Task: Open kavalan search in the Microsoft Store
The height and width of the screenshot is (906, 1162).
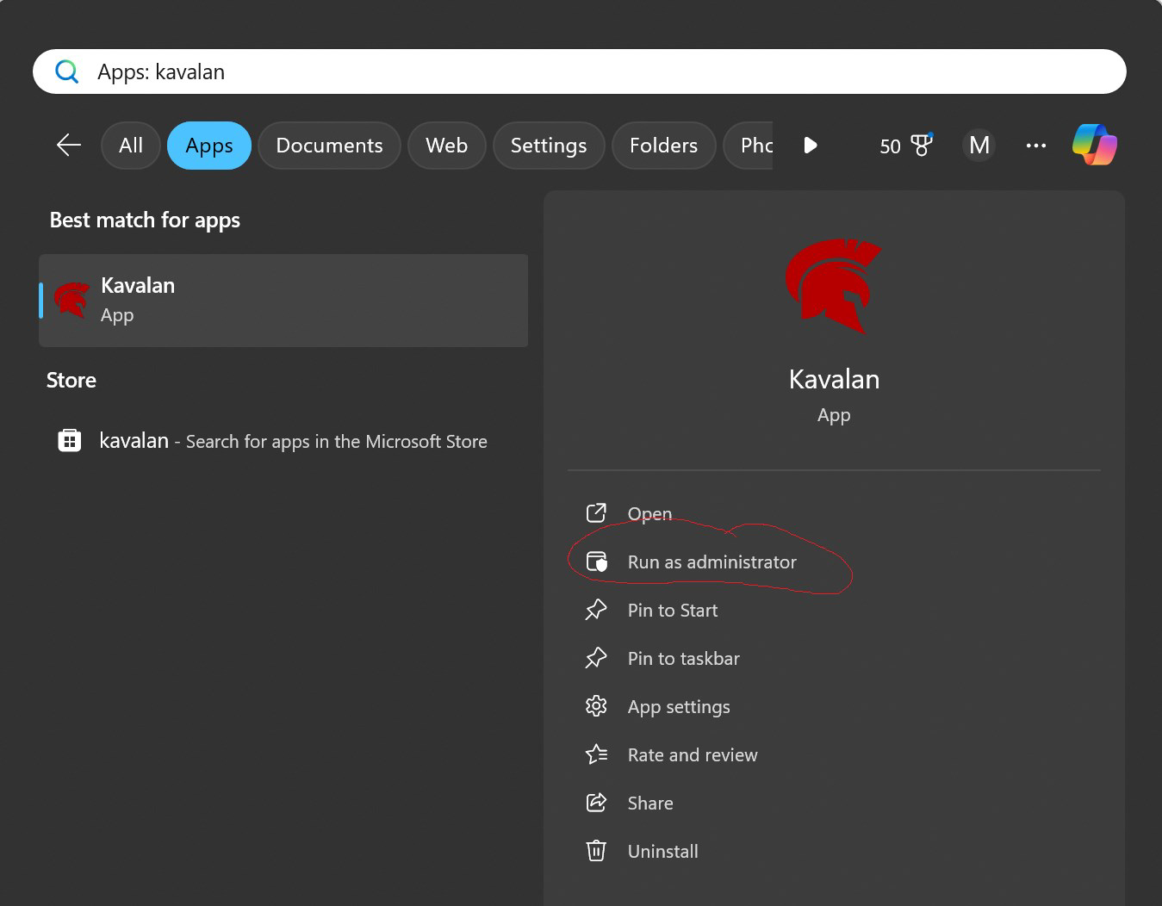Action: 283,441
